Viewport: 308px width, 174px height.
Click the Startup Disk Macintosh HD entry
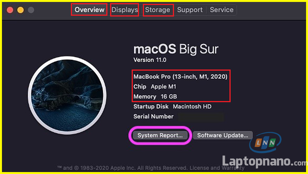click(172, 106)
